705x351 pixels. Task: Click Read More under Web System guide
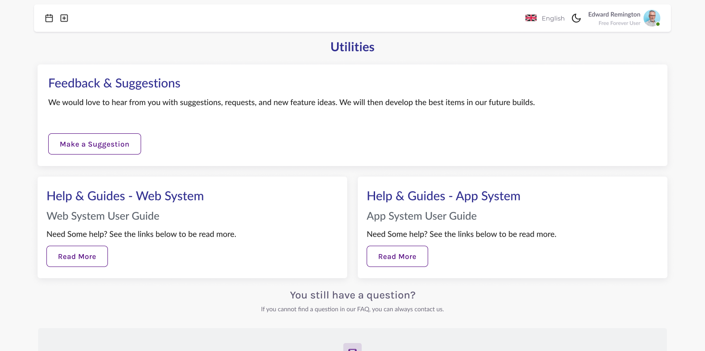click(x=77, y=257)
